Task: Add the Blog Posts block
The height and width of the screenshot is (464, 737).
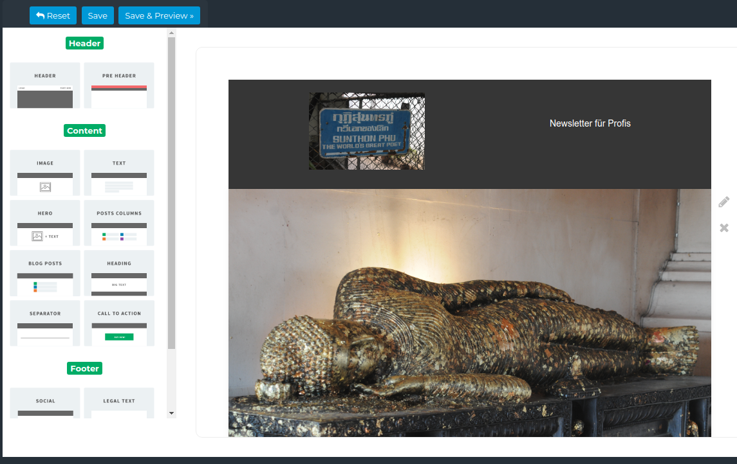Action: coord(45,273)
